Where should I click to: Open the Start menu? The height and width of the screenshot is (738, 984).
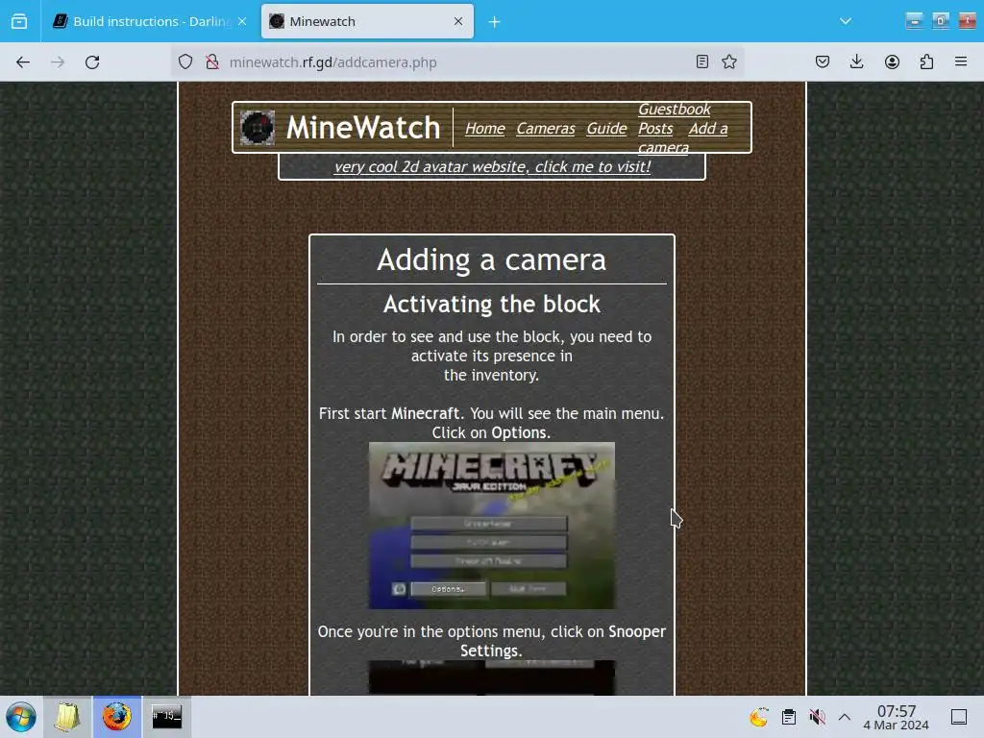click(21, 717)
